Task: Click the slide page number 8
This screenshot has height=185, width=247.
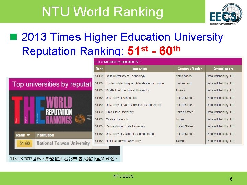Action: pos(231,179)
